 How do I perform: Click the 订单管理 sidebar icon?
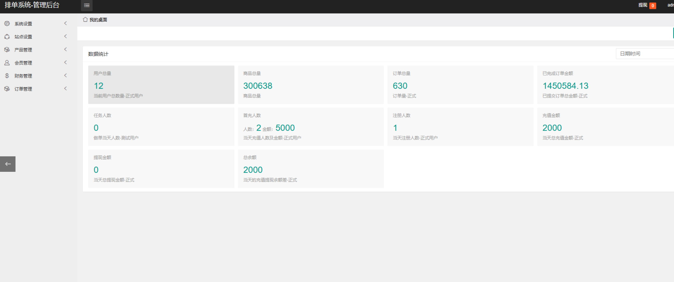tap(7, 89)
